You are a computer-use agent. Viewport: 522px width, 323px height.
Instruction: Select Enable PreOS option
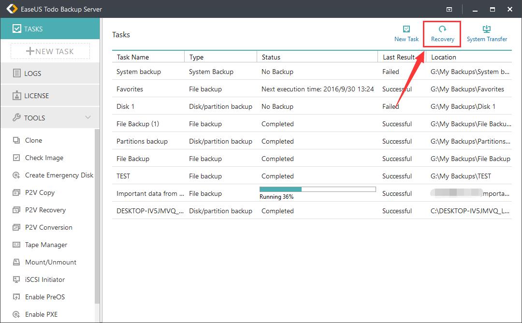(x=45, y=297)
